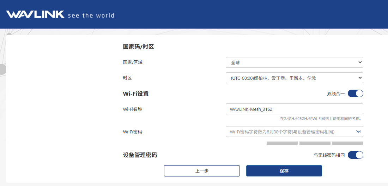
Task: Select the Wi-Fi名称 label text
Action: 132,109
